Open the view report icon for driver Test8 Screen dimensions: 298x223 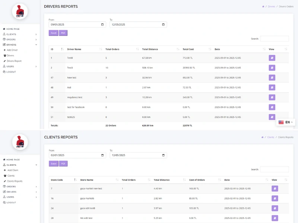(x=272, y=58)
